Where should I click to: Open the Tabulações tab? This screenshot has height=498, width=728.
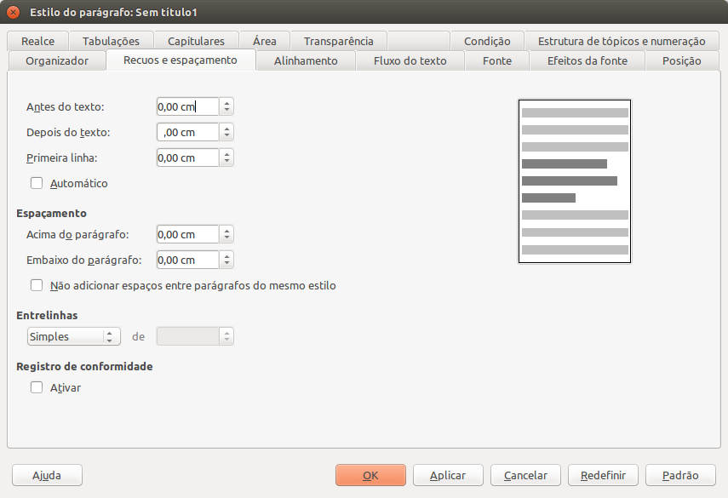point(111,41)
